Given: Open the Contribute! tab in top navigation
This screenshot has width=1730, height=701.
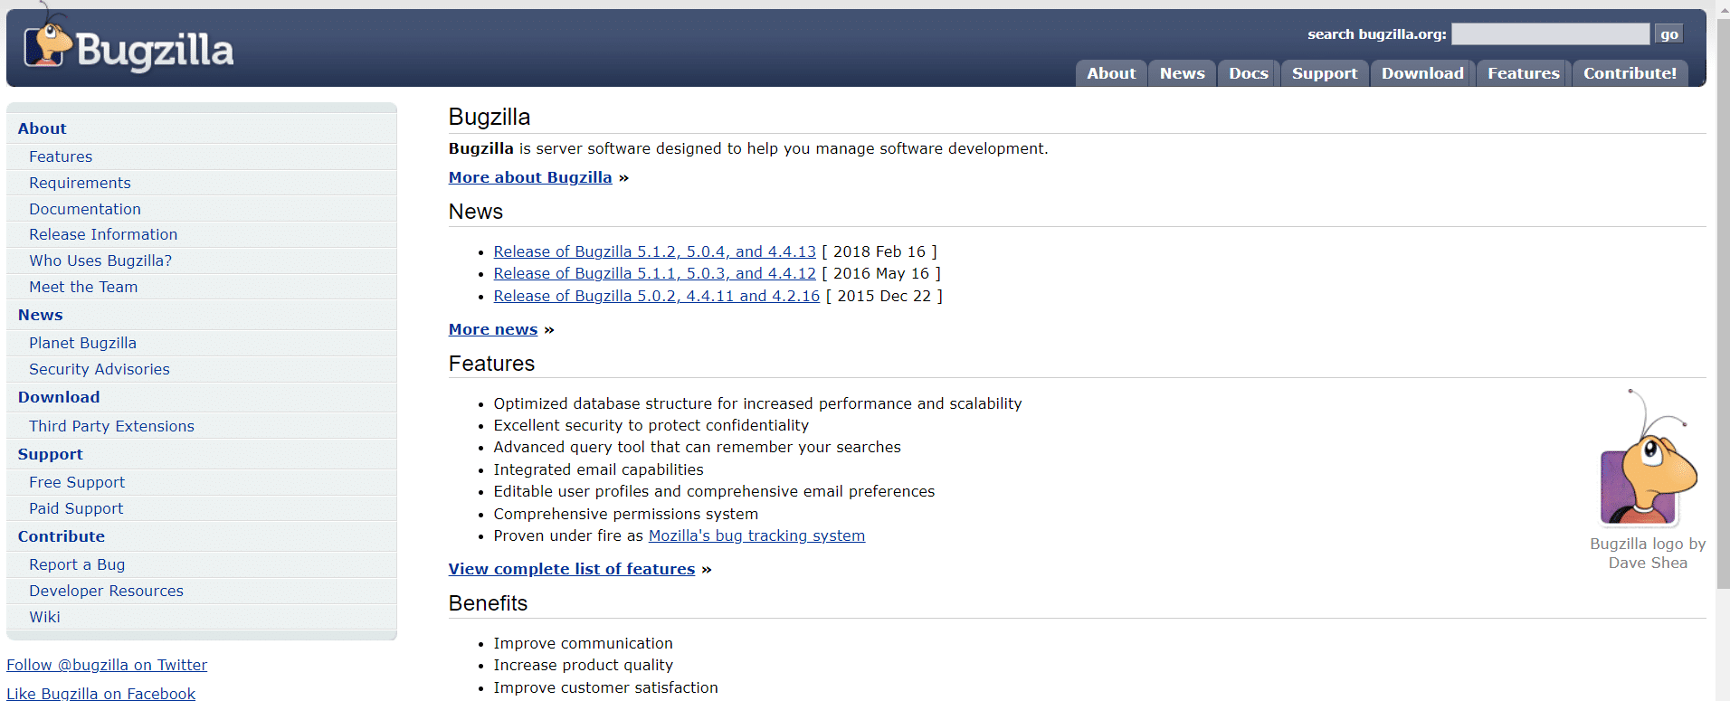Looking at the screenshot, I should tap(1630, 73).
